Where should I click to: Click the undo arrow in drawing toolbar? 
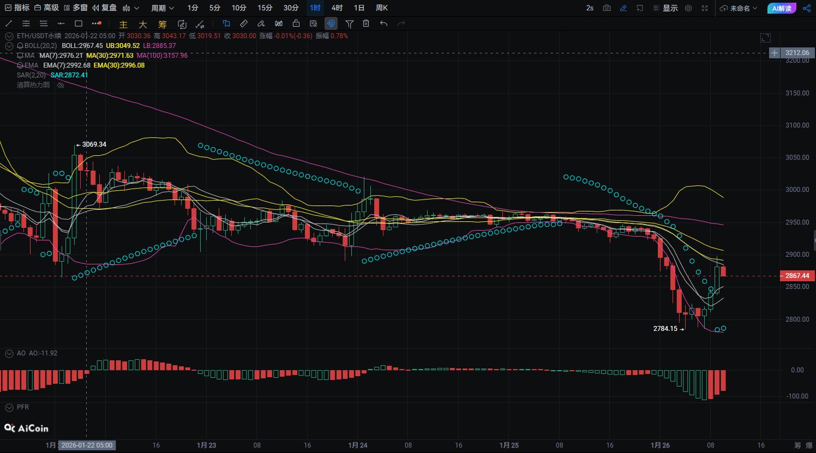click(383, 23)
